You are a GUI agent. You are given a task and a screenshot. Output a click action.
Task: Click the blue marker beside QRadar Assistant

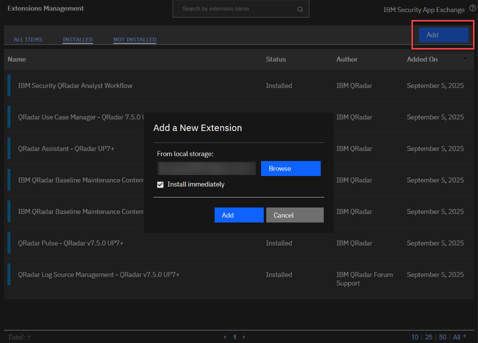tap(9, 148)
